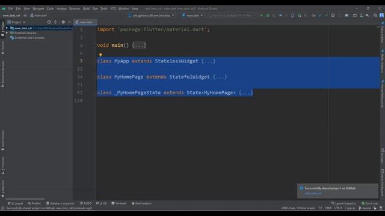Select Scratches and Consoles tree item
The image size is (385, 216).
click(27, 38)
